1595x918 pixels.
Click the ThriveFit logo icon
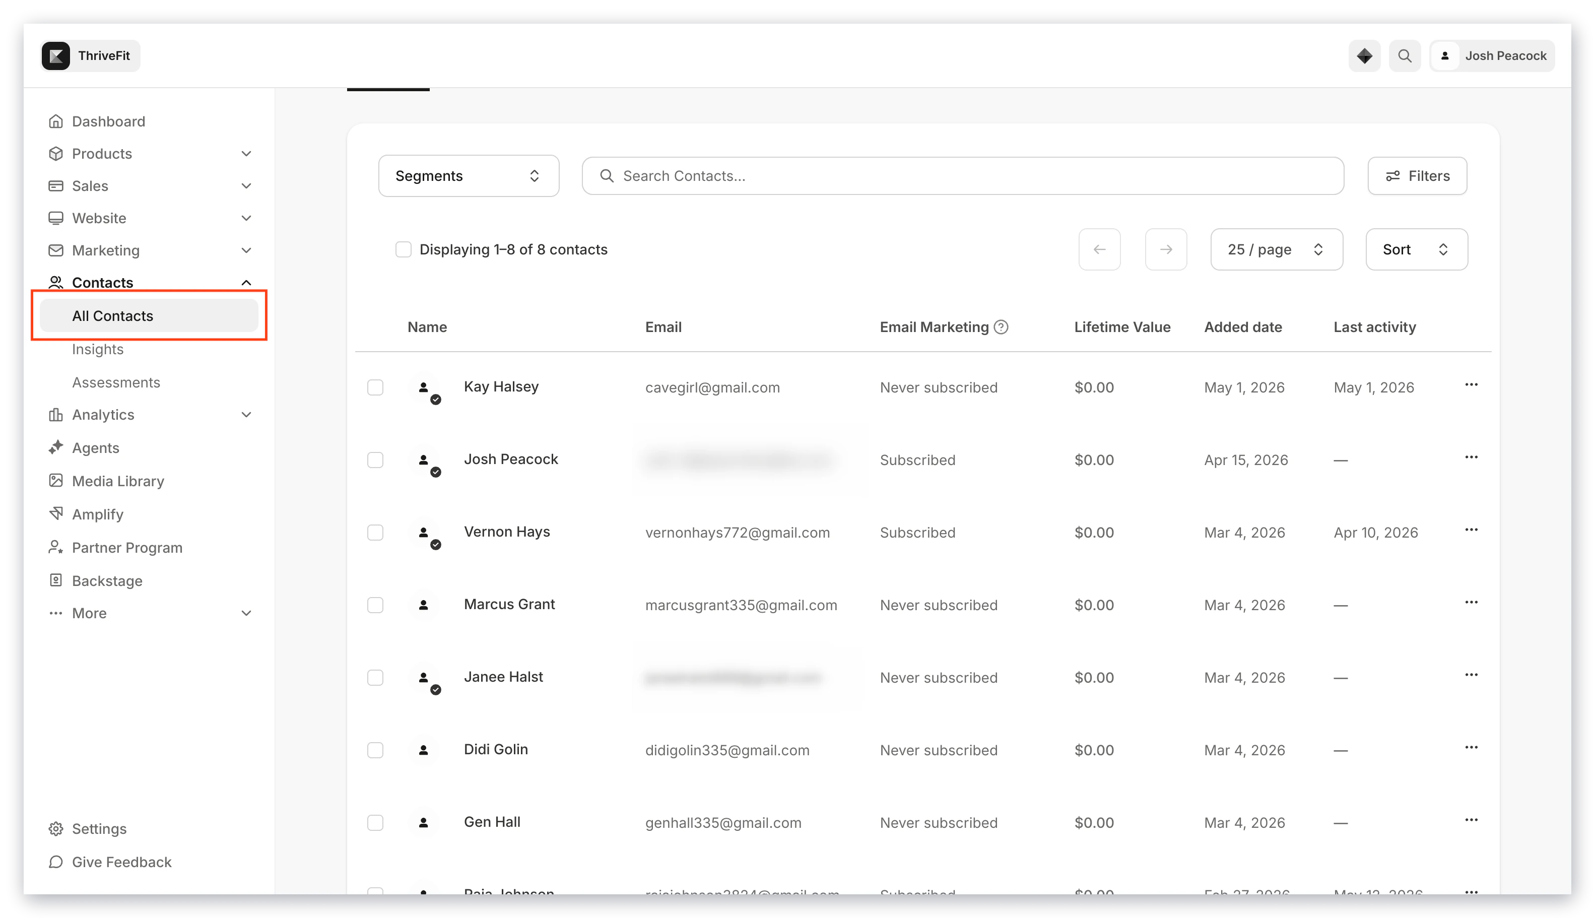pyautogui.click(x=56, y=55)
